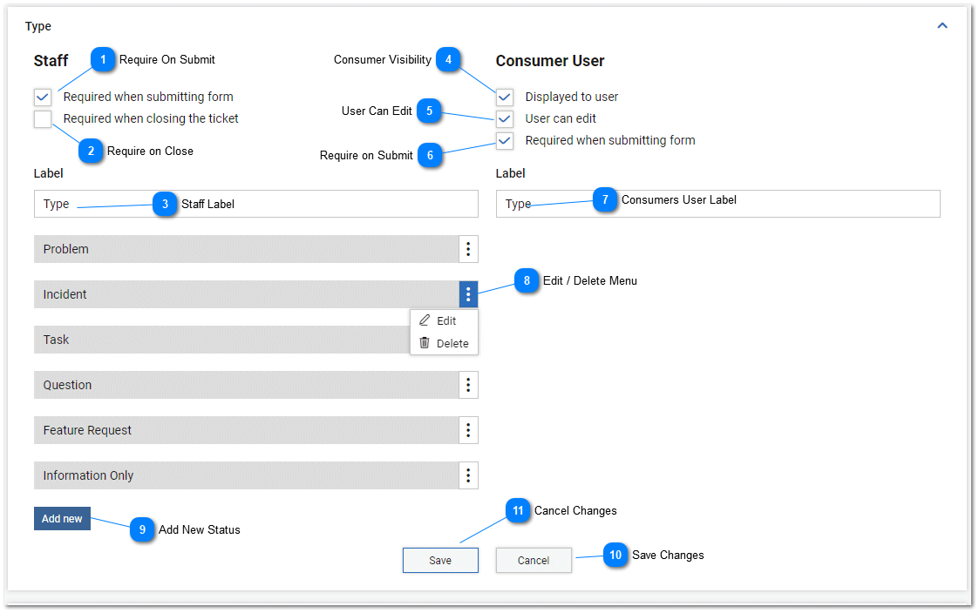This screenshot has width=979, height=613.
Task: Collapse the Type section with chevron
Action: click(942, 25)
